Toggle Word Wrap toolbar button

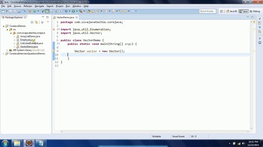tap(52, 11)
